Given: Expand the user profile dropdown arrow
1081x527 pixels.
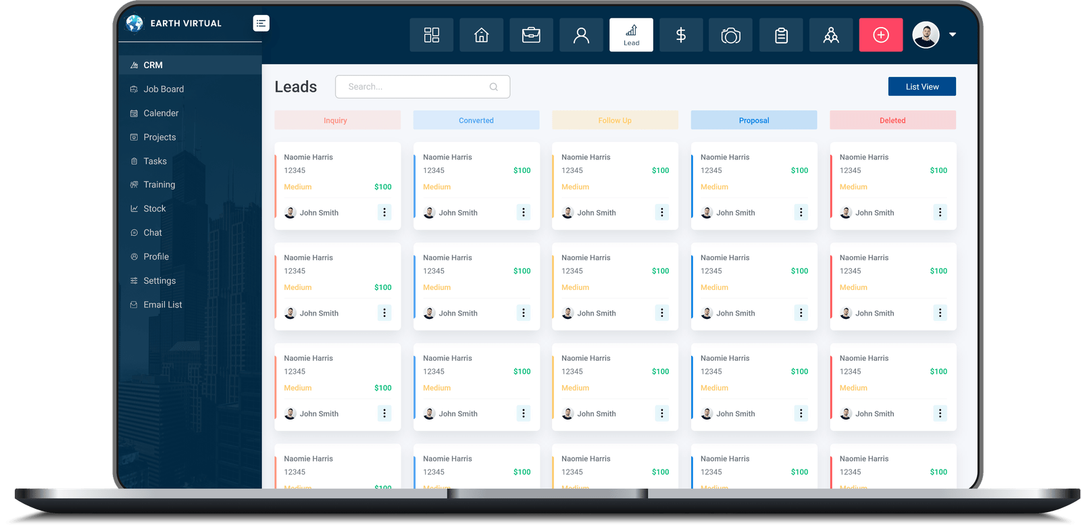Looking at the screenshot, I should tap(953, 34).
